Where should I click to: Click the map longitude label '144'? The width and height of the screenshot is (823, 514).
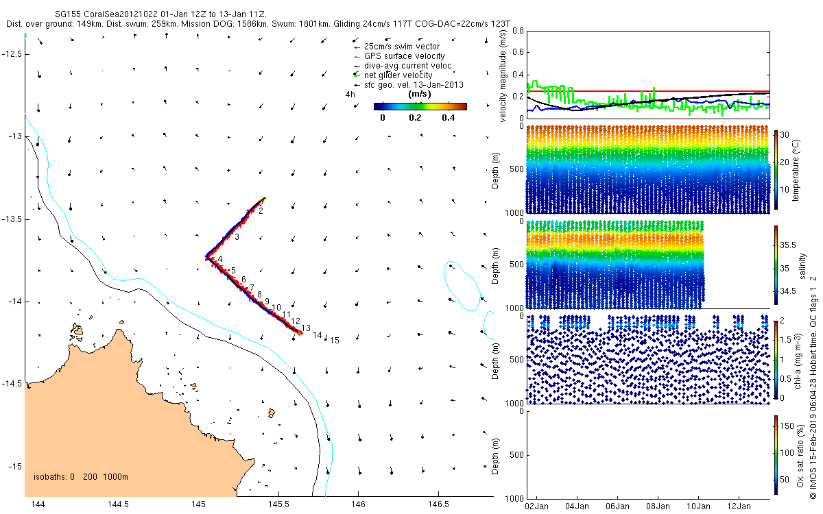pos(38,504)
